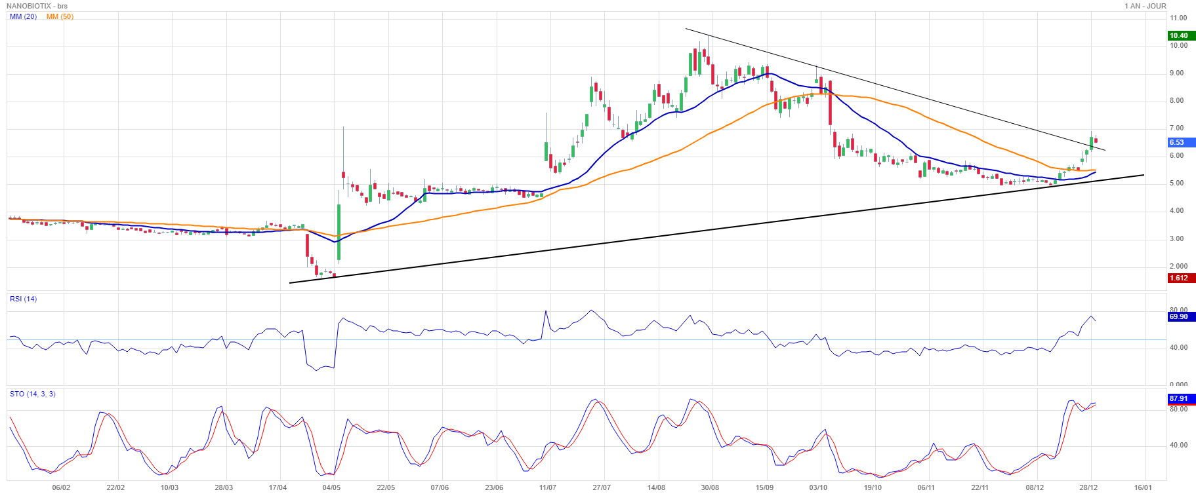This screenshot has width=1196, height=494.
Task: Click the 30/08 date label
Action: pyautogui.click(x=710, y=487)
